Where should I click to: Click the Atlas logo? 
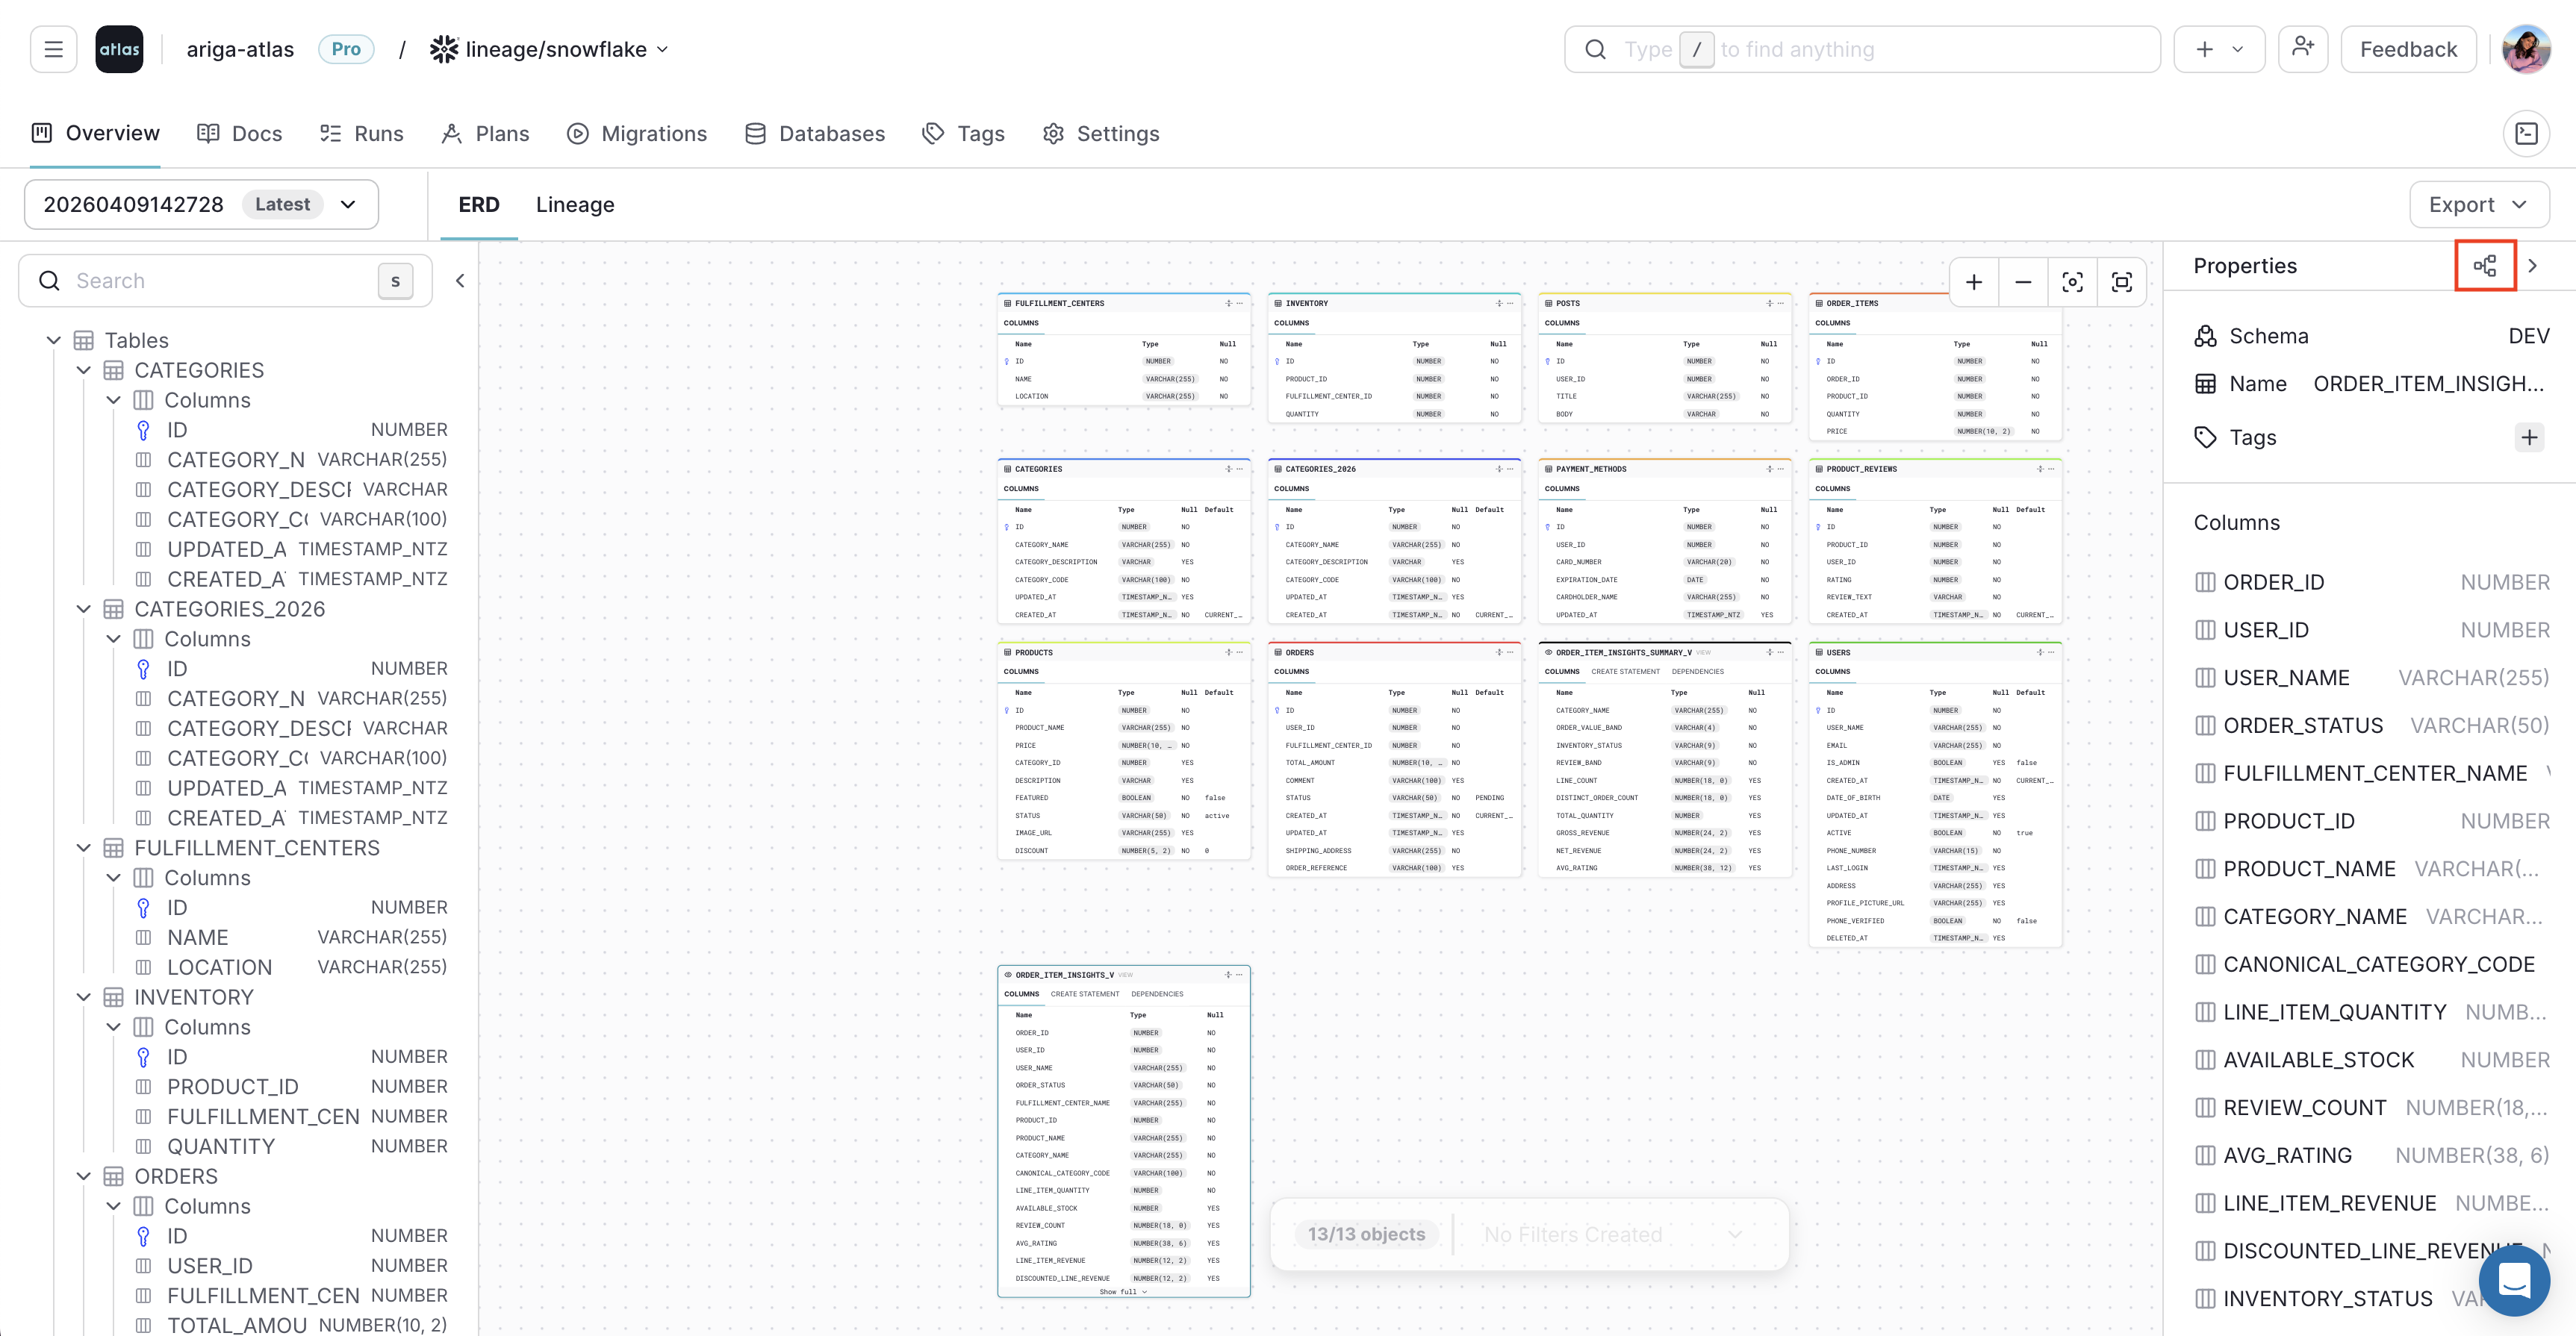[x=119, y=48]
